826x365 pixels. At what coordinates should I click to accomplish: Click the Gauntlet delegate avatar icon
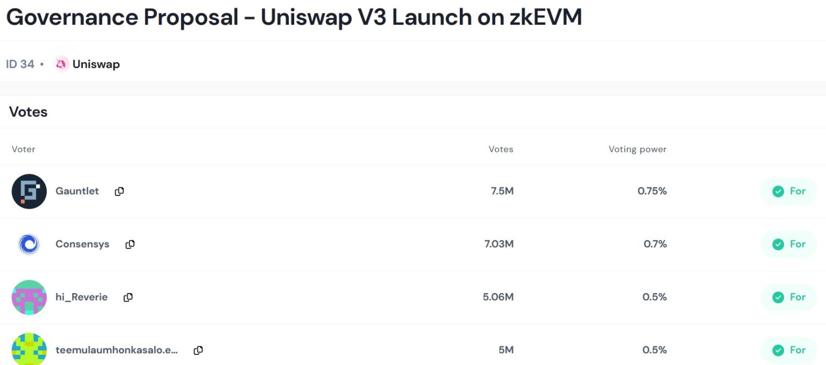[x=29, y=191]
